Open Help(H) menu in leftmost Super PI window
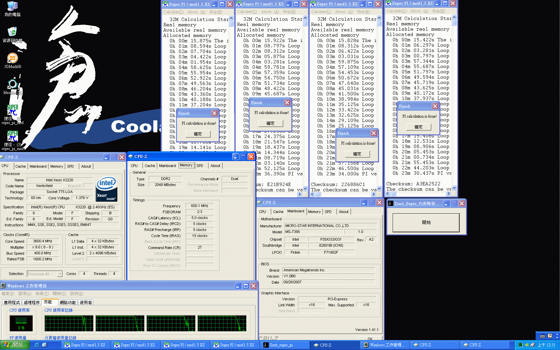The image size is (560, 350). coord(216,12)
